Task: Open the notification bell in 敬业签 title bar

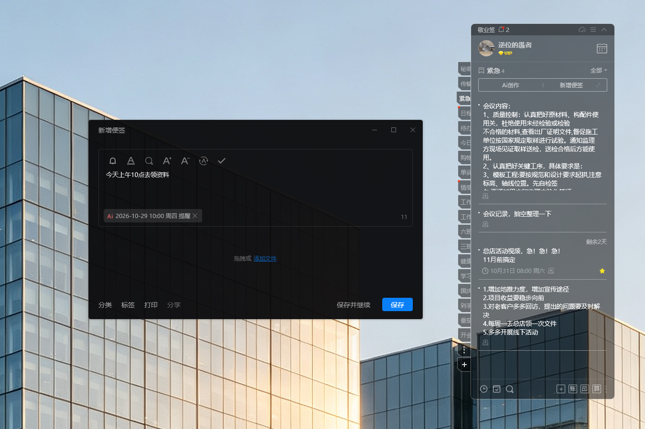Action: pos(501,30)
